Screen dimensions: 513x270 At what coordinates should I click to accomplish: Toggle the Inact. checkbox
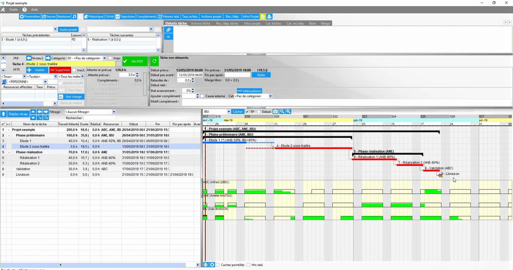tap(74, 70)
